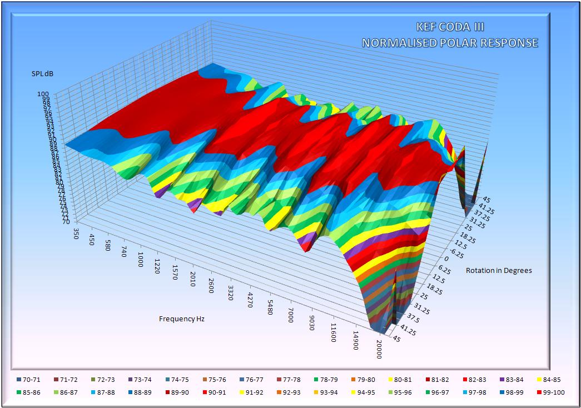Click the 2010 frequency axis label

coord(193,280)
